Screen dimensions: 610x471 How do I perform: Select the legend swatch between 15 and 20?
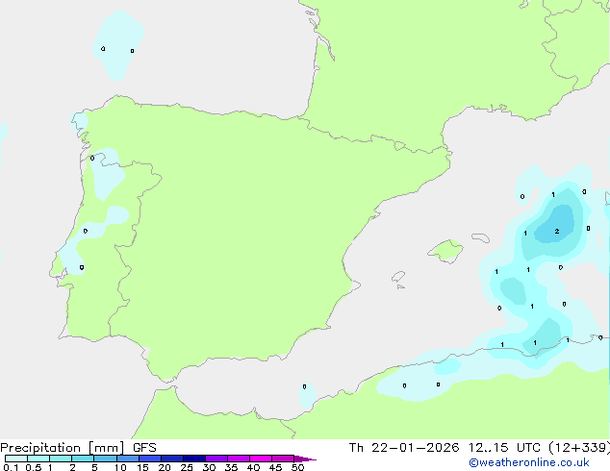(149, 459)
